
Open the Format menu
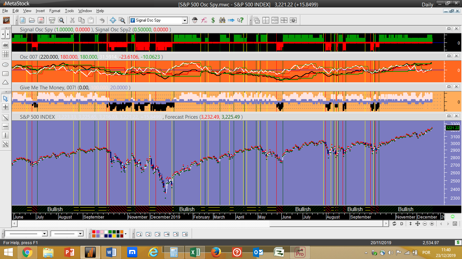coord(55,11)
